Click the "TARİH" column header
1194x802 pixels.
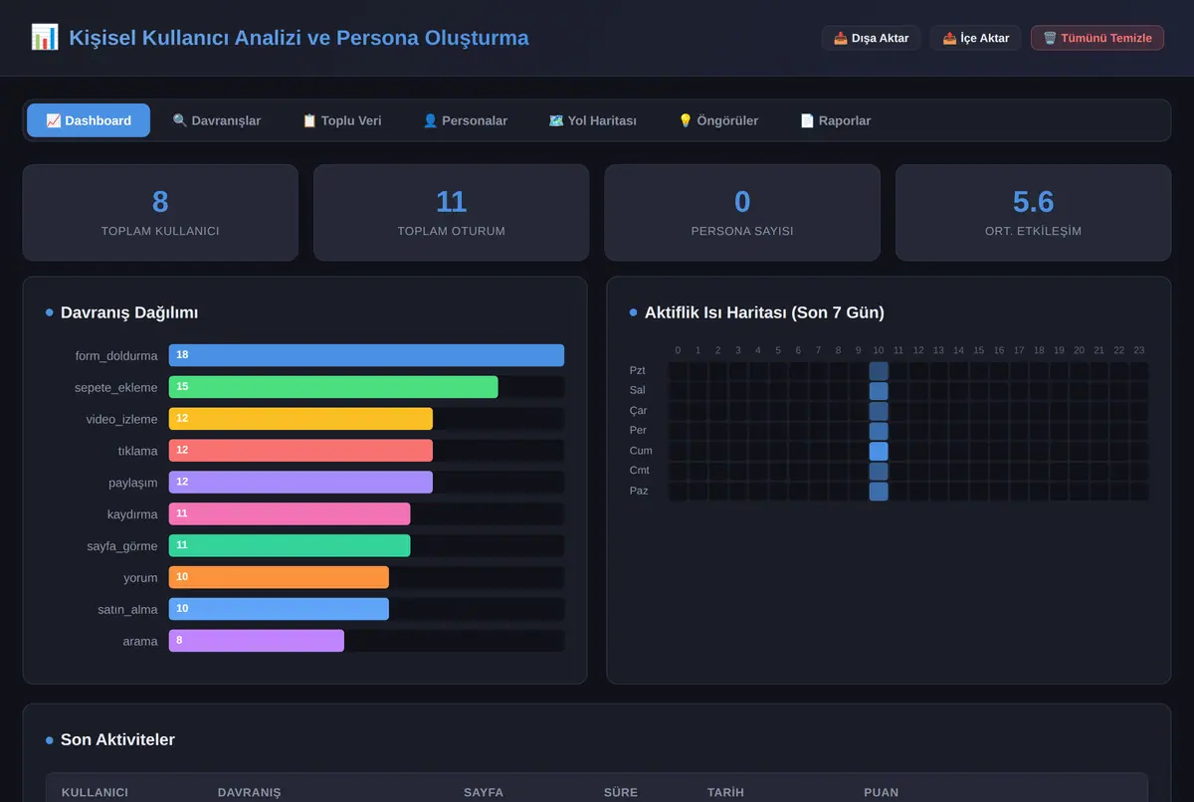pyautogui.click(x=725, y=792)
